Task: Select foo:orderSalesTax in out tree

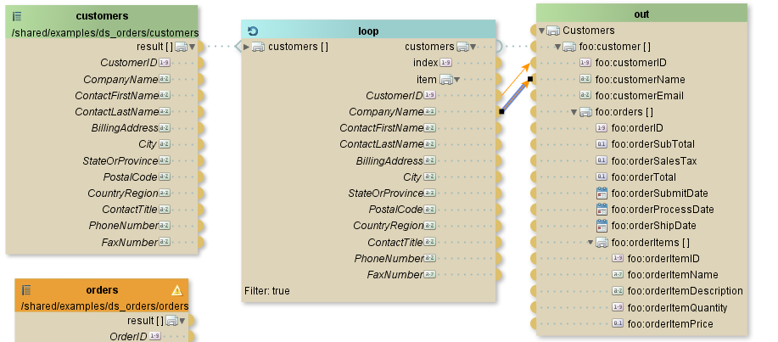Action: coord(654,161)
